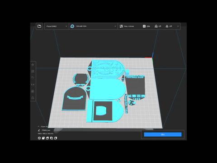This screenshot has height=163, width=217.
Task: Open the printer selection dropdown
Action: tap(57, 26)
